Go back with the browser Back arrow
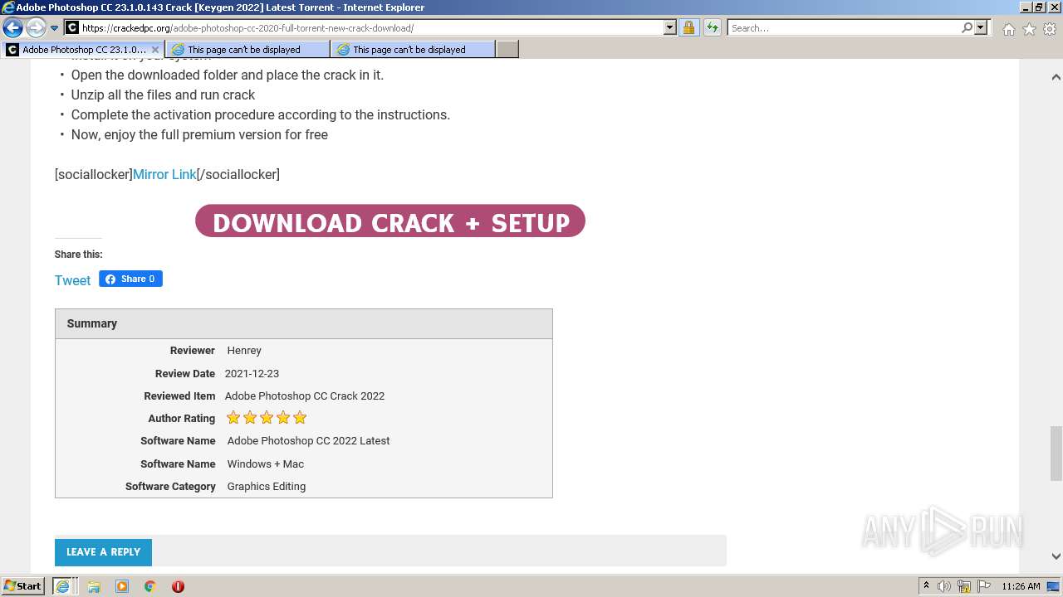The image size is (1063, 597). pyautogui.click(x=12, y=27)
